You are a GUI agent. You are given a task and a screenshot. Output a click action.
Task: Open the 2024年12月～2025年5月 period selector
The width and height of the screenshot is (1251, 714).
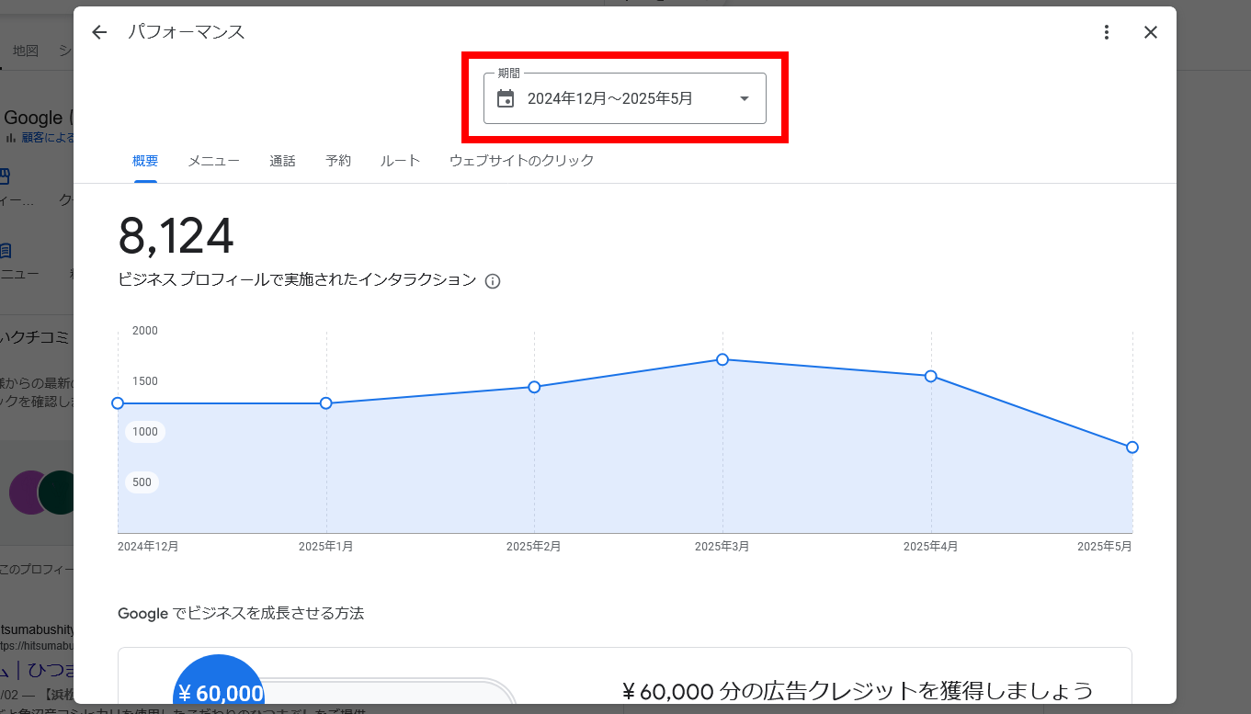tap(610, 98)
